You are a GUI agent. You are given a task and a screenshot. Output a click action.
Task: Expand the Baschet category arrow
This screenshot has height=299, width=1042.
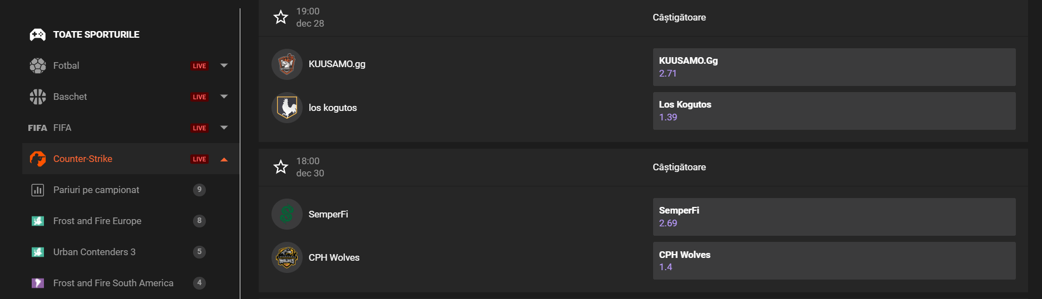(x=224, y=97)
